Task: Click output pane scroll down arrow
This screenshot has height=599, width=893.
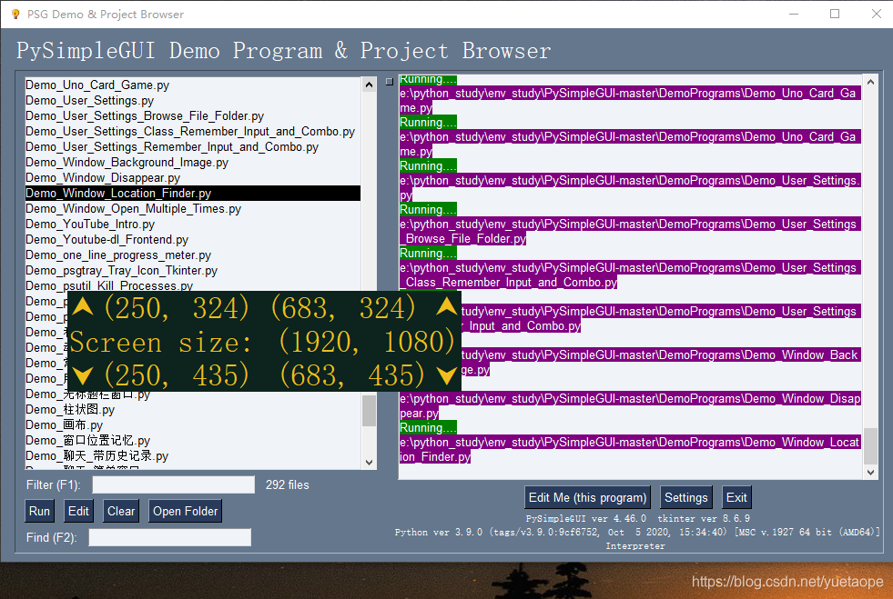Action: [x=871, y=472]
